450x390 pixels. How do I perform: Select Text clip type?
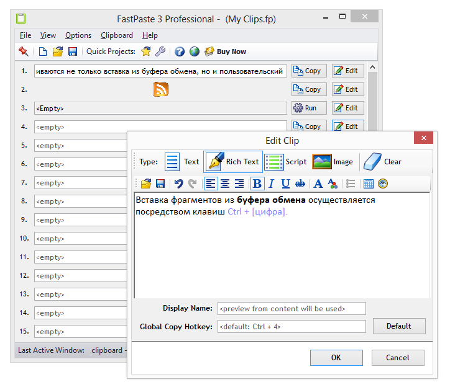pyautogui.click(x=182, y=162)
